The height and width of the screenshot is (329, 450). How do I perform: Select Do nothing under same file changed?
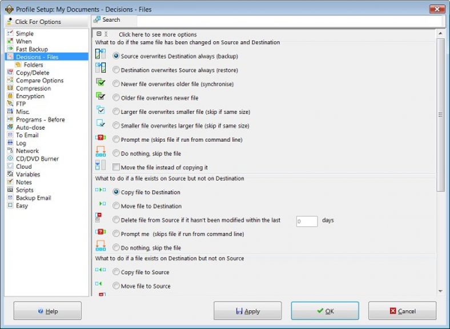(x=116, y=153)
